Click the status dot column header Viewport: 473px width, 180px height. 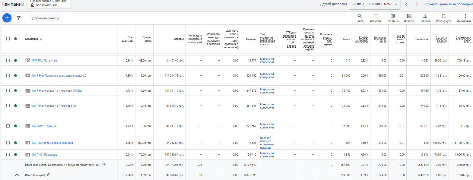click(15, 39)
